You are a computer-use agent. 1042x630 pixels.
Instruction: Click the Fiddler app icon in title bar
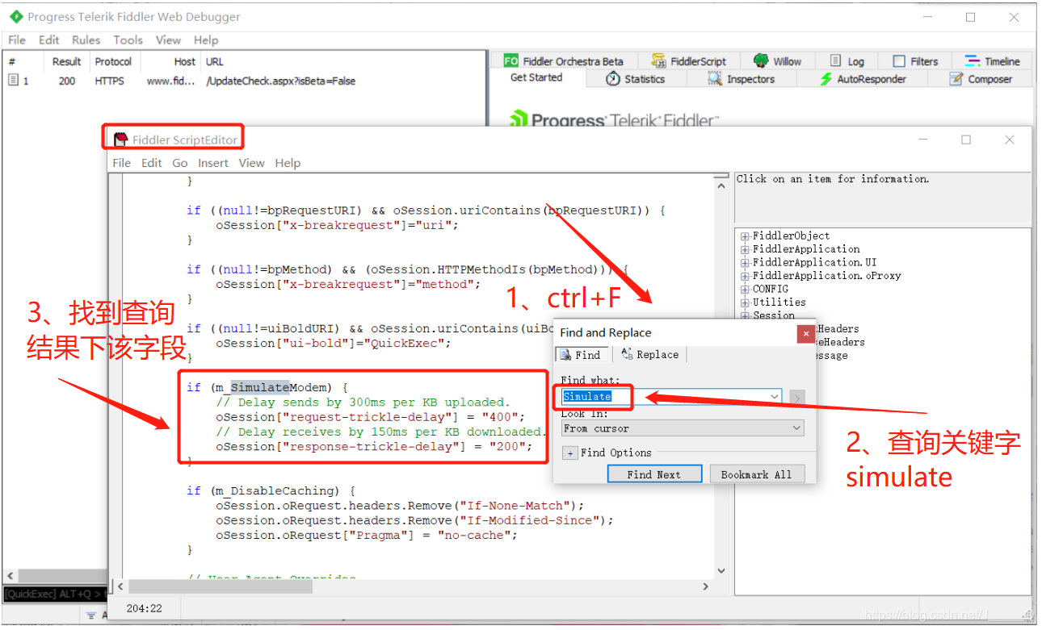pyautogui.click(x=16, y=16)
